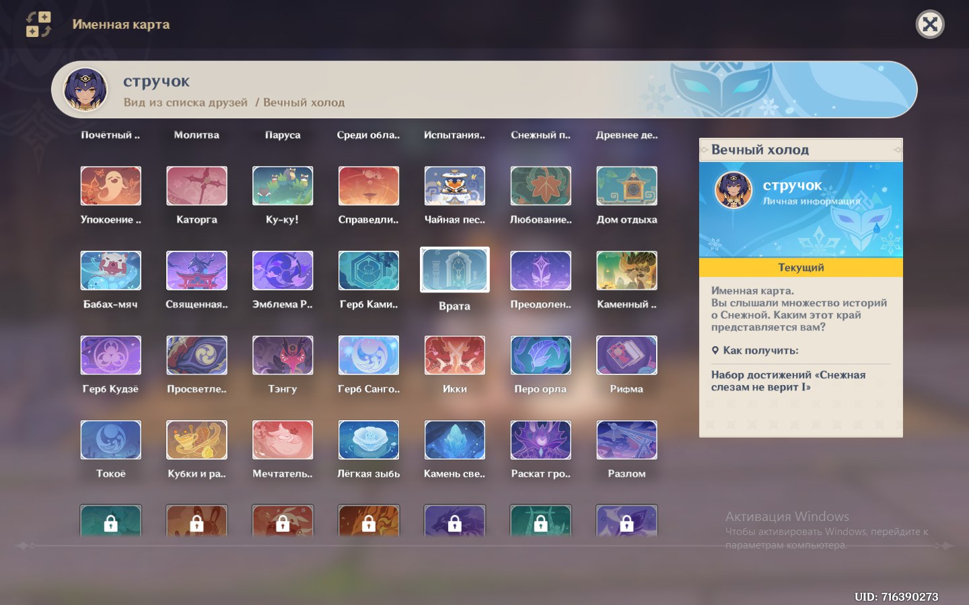Click the profile avatar in the banner

point(85,89)
